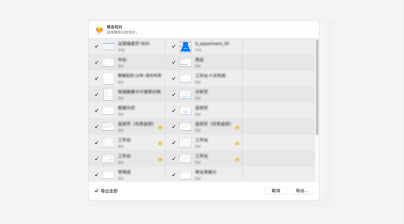This screenshot has width=404, height=224.
Task: Uncheck the 标准数据卡片使用示例 slice checkbox
Action: pos(97,95)
